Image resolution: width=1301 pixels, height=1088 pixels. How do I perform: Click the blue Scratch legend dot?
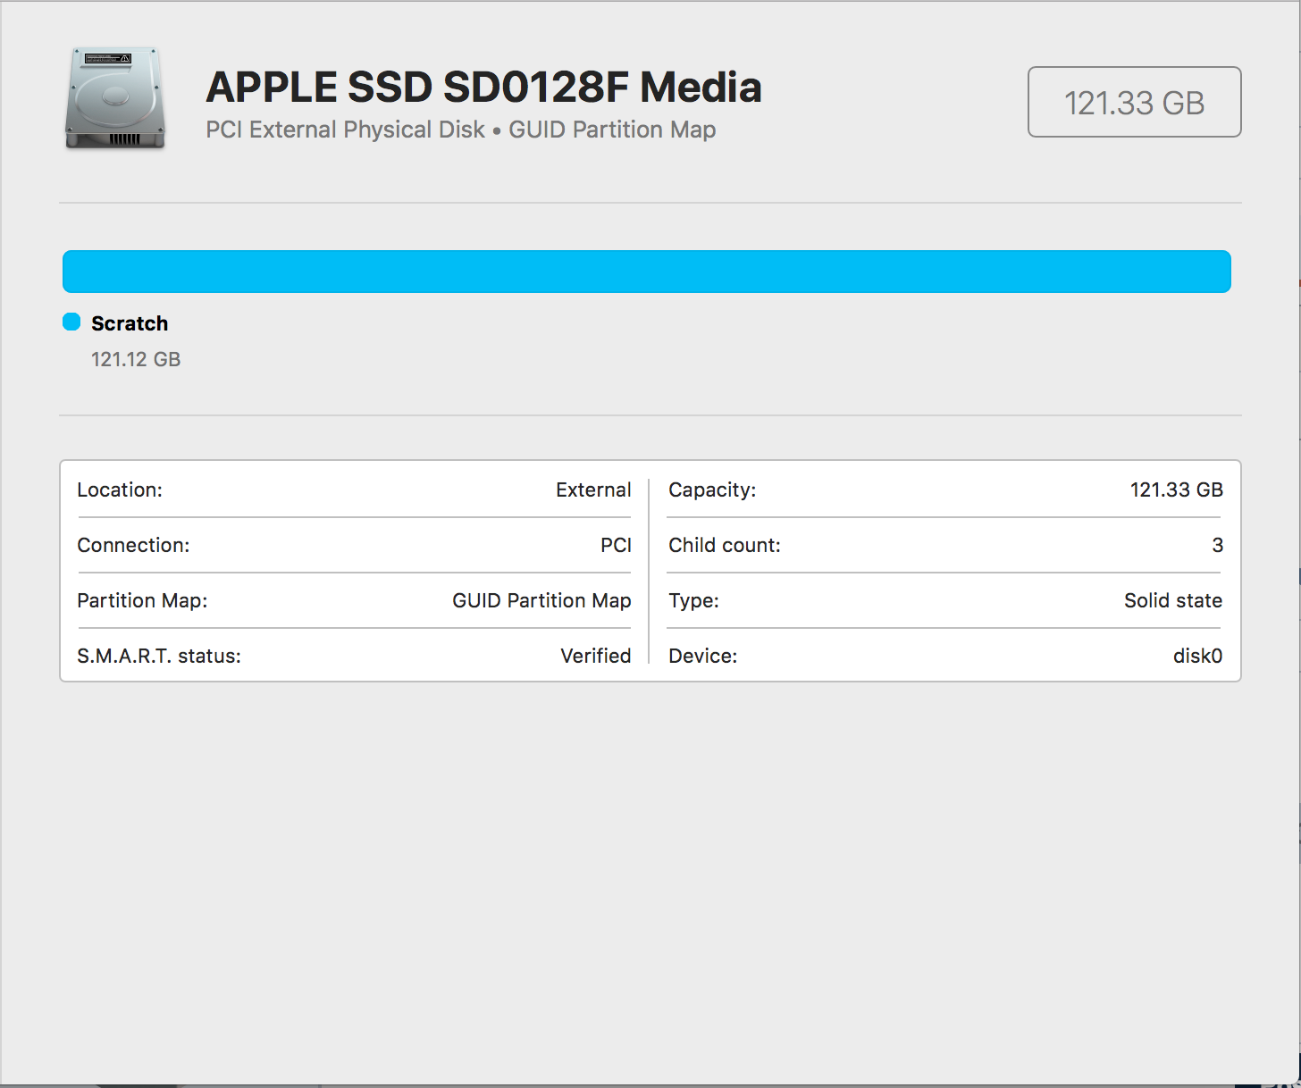pyautogui.click(x=71, y=322)
